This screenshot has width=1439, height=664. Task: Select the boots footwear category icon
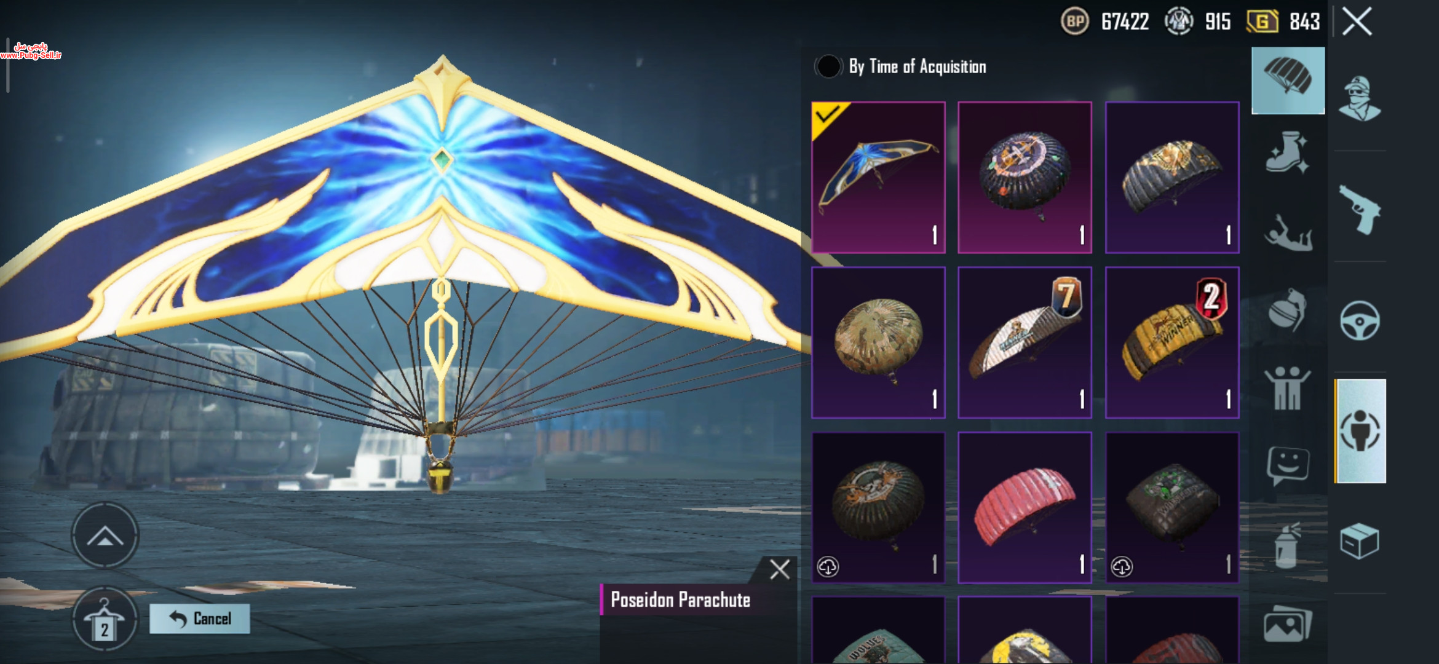(x=1286, y=151)
